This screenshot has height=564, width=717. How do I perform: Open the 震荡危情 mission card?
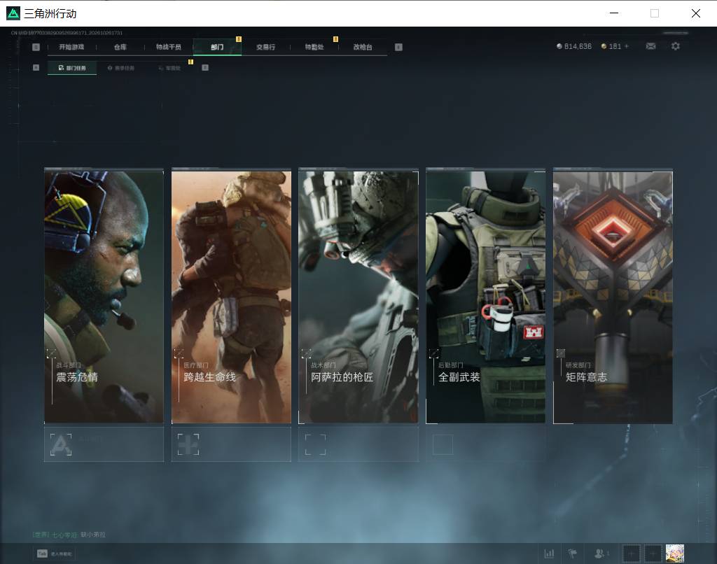click(x=104, y=296)
